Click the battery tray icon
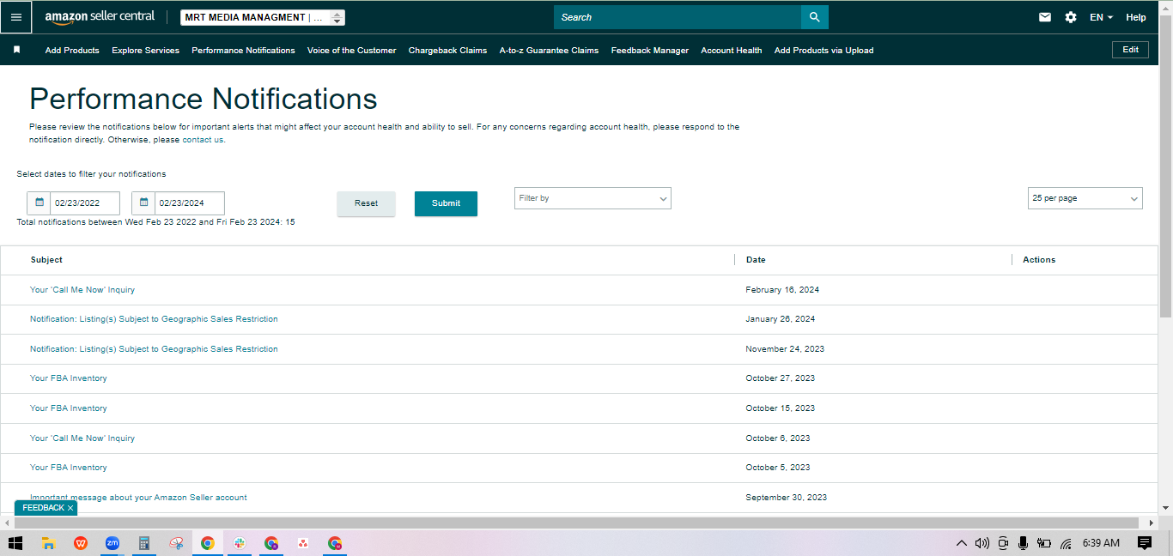1173x556 pixels. click(x=1044, y=543)
